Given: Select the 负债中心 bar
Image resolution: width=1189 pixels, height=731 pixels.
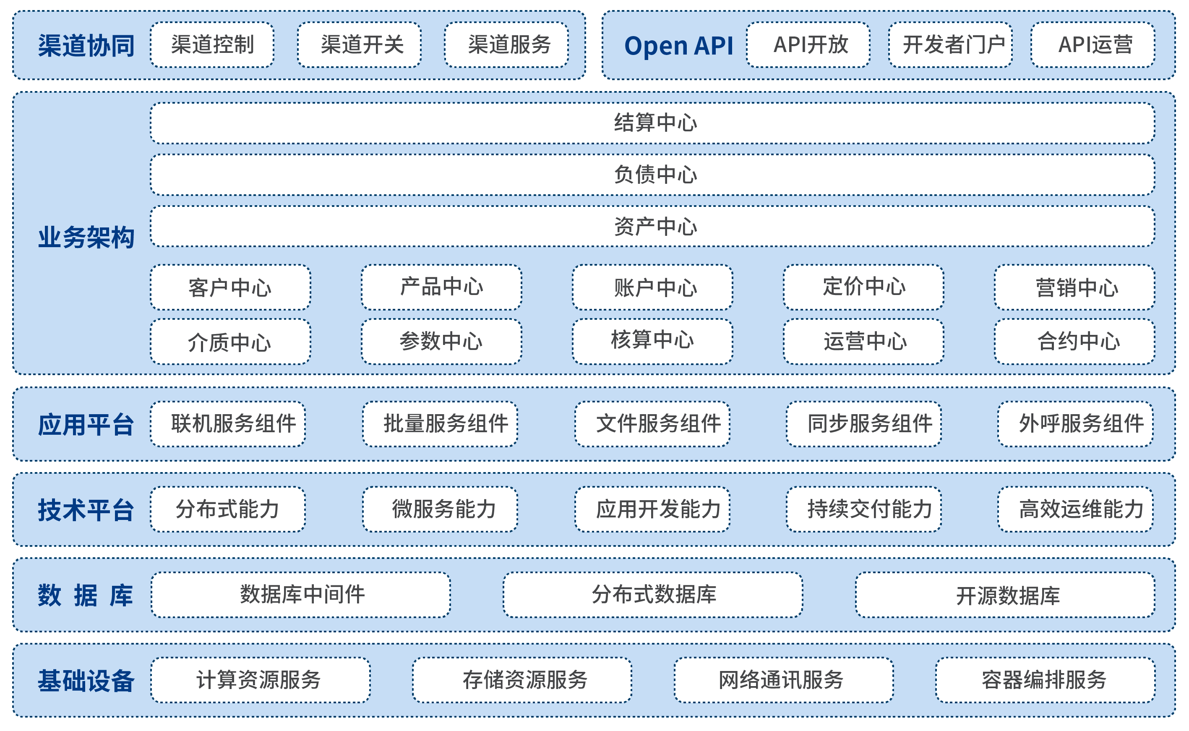Looking at the screenshot, I should 652,175.
